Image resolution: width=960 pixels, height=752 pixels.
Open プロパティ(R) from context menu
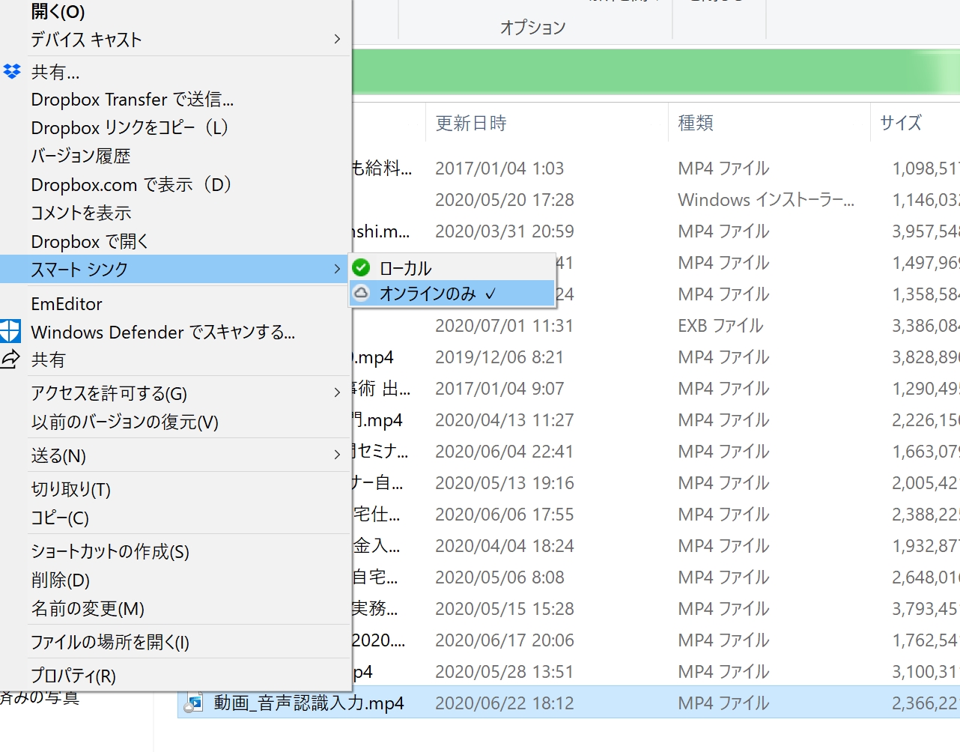pos(73,676)
